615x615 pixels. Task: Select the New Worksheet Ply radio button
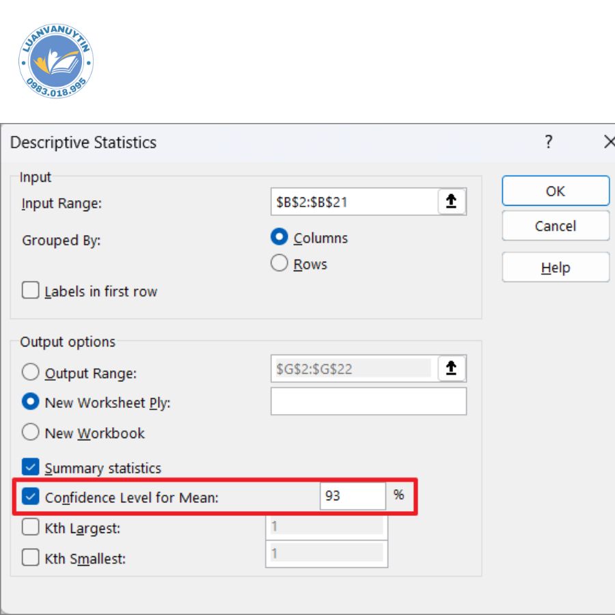(x=31, y=402)
